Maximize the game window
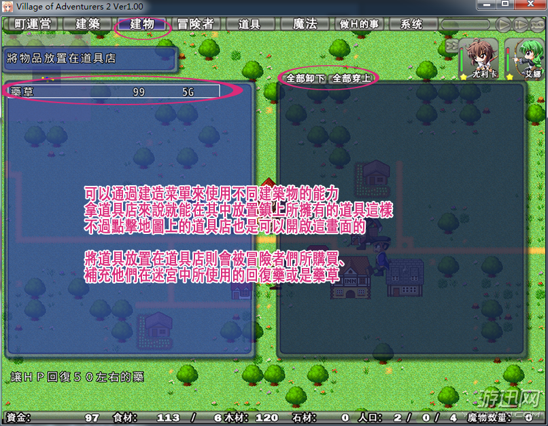 pyautogui.click(x=505, y=5)
